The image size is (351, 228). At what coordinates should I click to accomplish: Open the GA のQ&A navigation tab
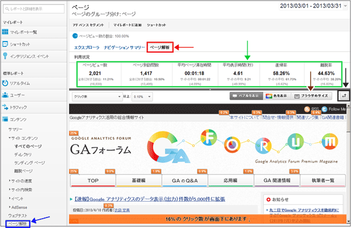tap(185, 181)
